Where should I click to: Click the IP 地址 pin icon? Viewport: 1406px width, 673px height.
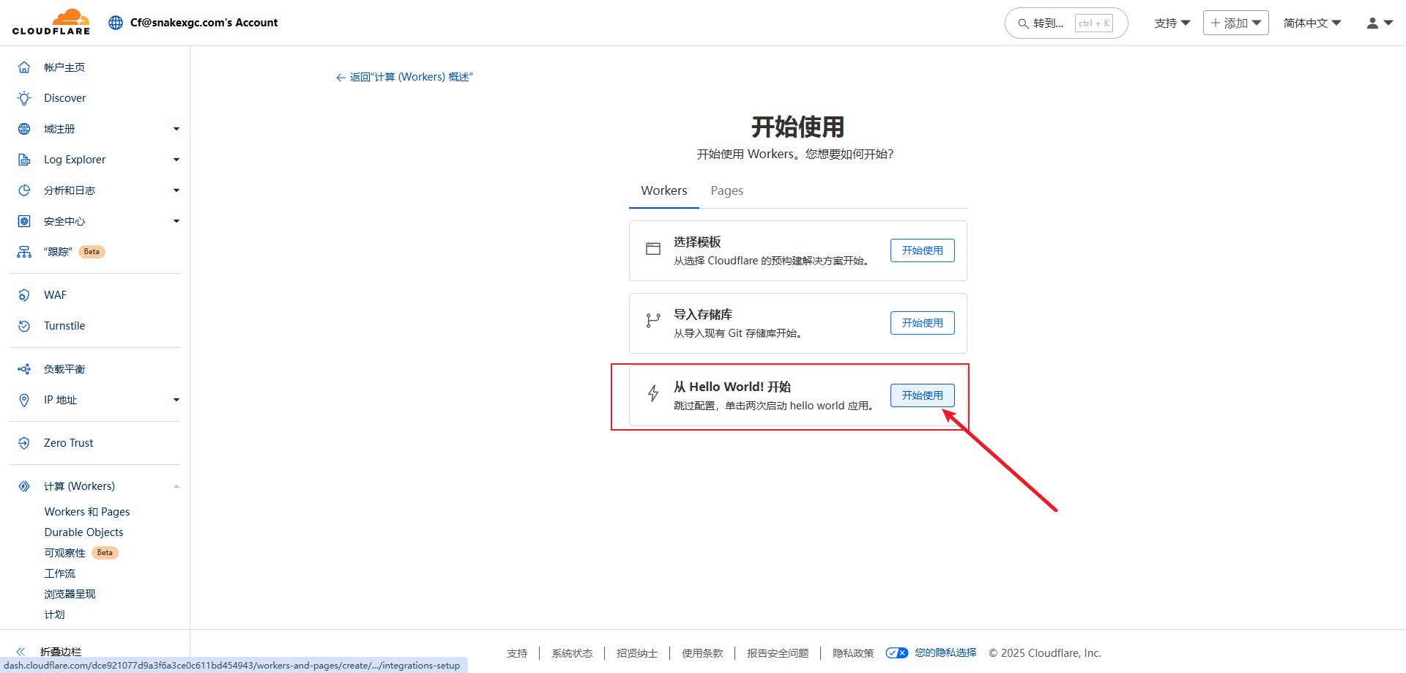[24, 400]
